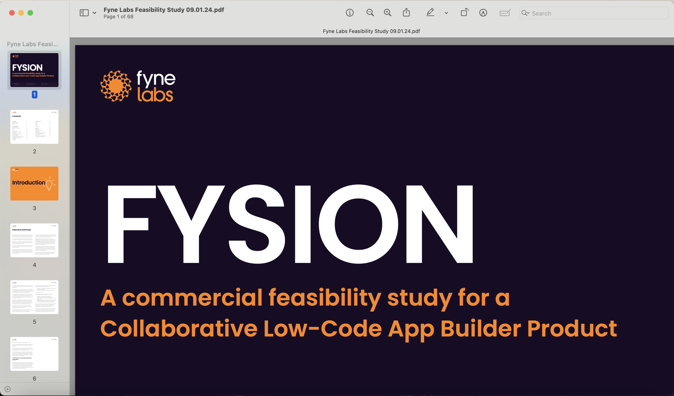Zoom in using the plus magnifier
Image resolution: width=674 pixels, height=396 pixels.
point(387,13)
